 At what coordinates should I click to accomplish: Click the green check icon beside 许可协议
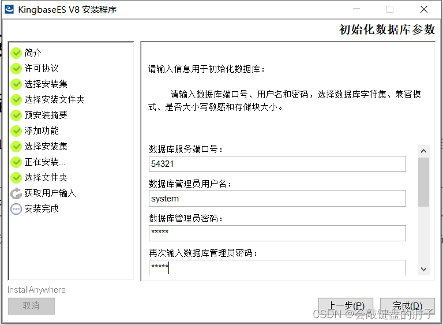tap(16, 68)
